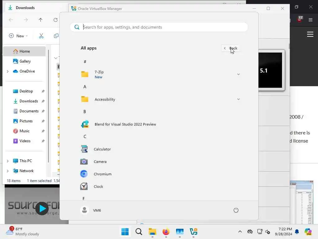
Task: Unpin Desktop from Quick access
Action: coord(43,91)
